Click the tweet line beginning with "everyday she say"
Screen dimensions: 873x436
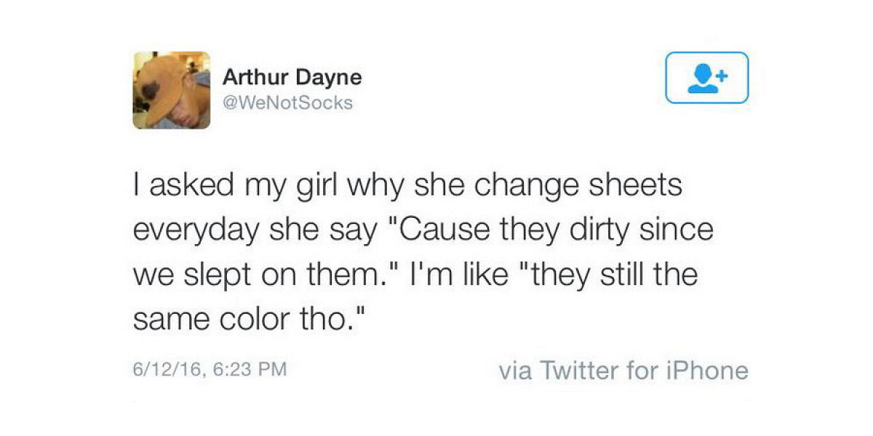tap(423, 231)
